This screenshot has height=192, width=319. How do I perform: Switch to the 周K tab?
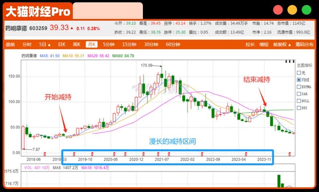tap(76, 45)
